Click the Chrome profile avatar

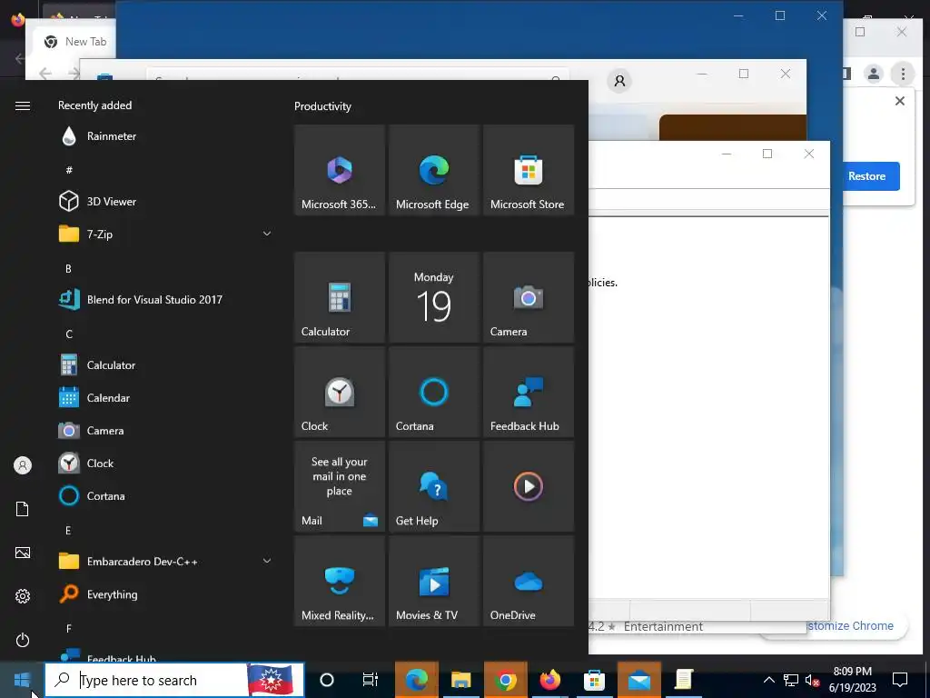pyautogui.click(x=874, y=74)
